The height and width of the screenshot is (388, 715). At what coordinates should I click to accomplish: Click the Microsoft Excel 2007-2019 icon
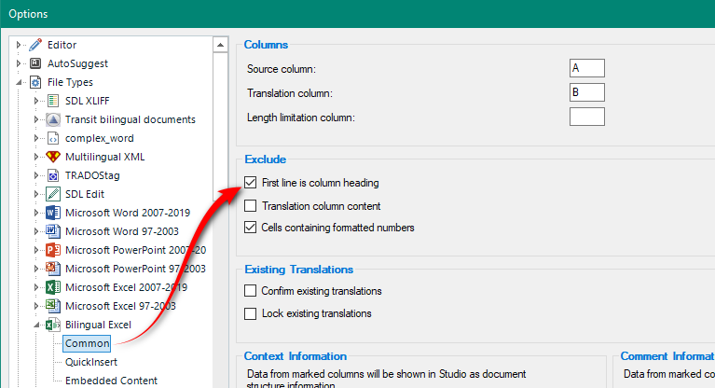tap(53, 287)
